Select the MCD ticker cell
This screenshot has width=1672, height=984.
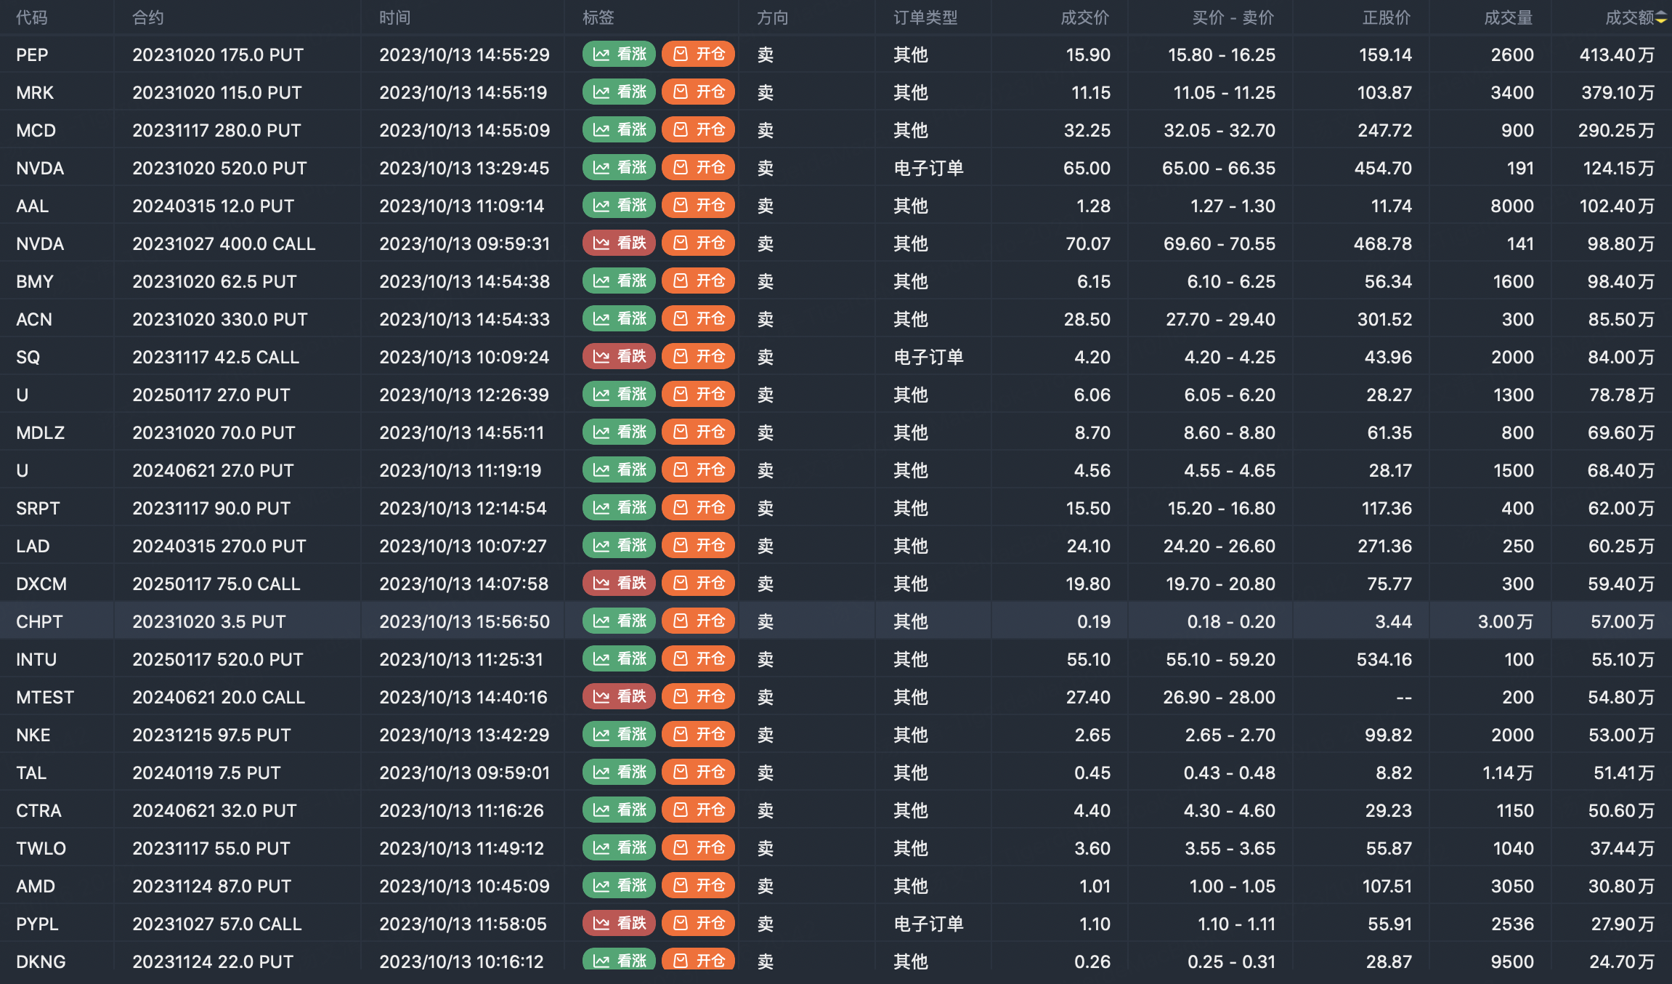(36, 130)
